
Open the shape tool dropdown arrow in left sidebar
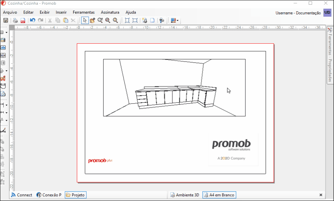6,33
